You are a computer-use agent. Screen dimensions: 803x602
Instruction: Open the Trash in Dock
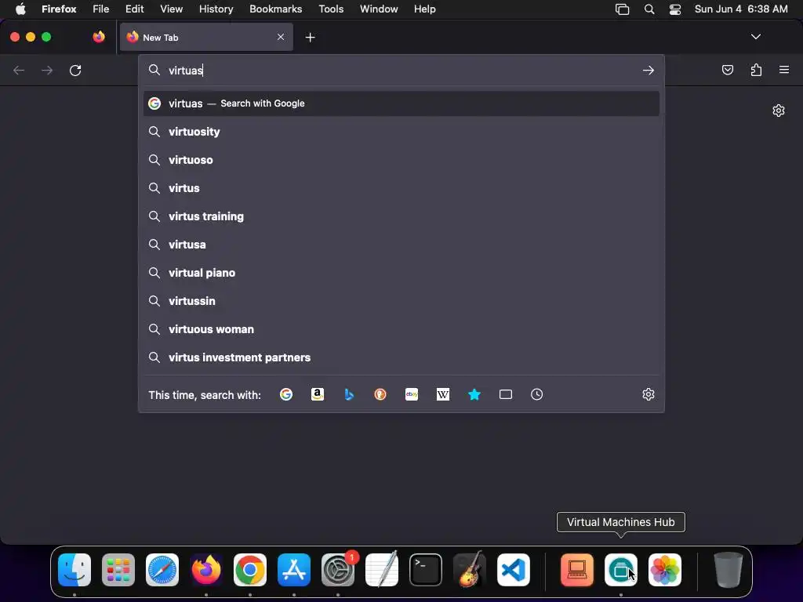point(729,569)
